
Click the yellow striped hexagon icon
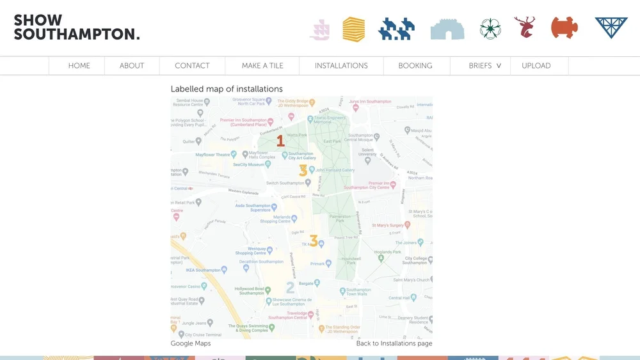tap(353, 29)
